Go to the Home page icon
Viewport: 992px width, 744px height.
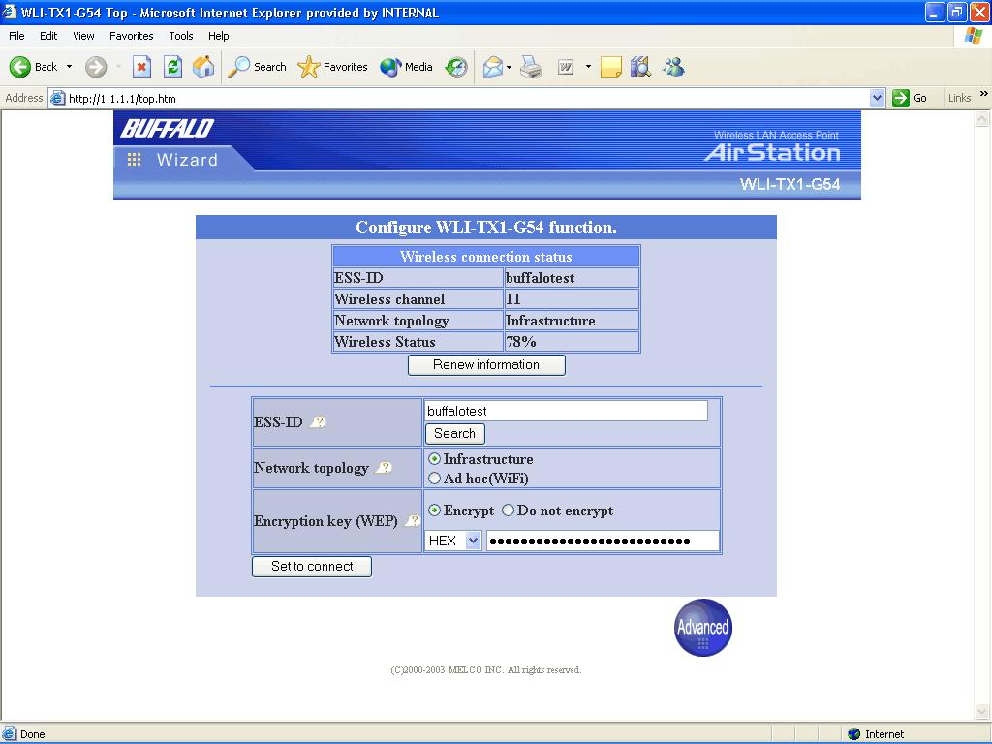pyautogui.click(x=203, y=67)
